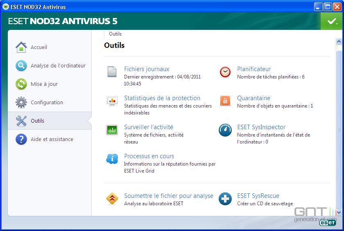Open Statistiques de la protection link
Screen dimensions: 344x231
[162, 98]
